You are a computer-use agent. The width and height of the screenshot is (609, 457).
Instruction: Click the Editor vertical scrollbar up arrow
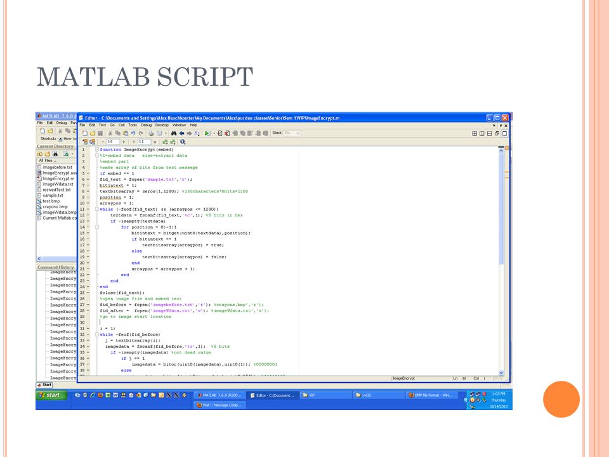click(x=501, y=150)
